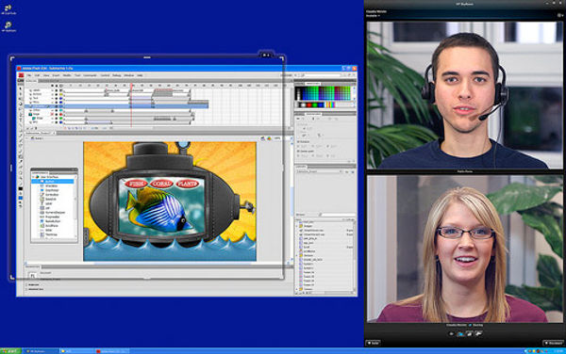Open the Library document name dropdown
Viewport: 566px width, 354px height.
[319, 171]
